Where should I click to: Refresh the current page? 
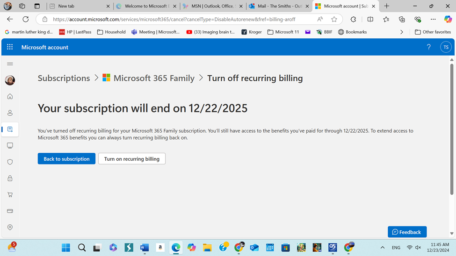26,19
